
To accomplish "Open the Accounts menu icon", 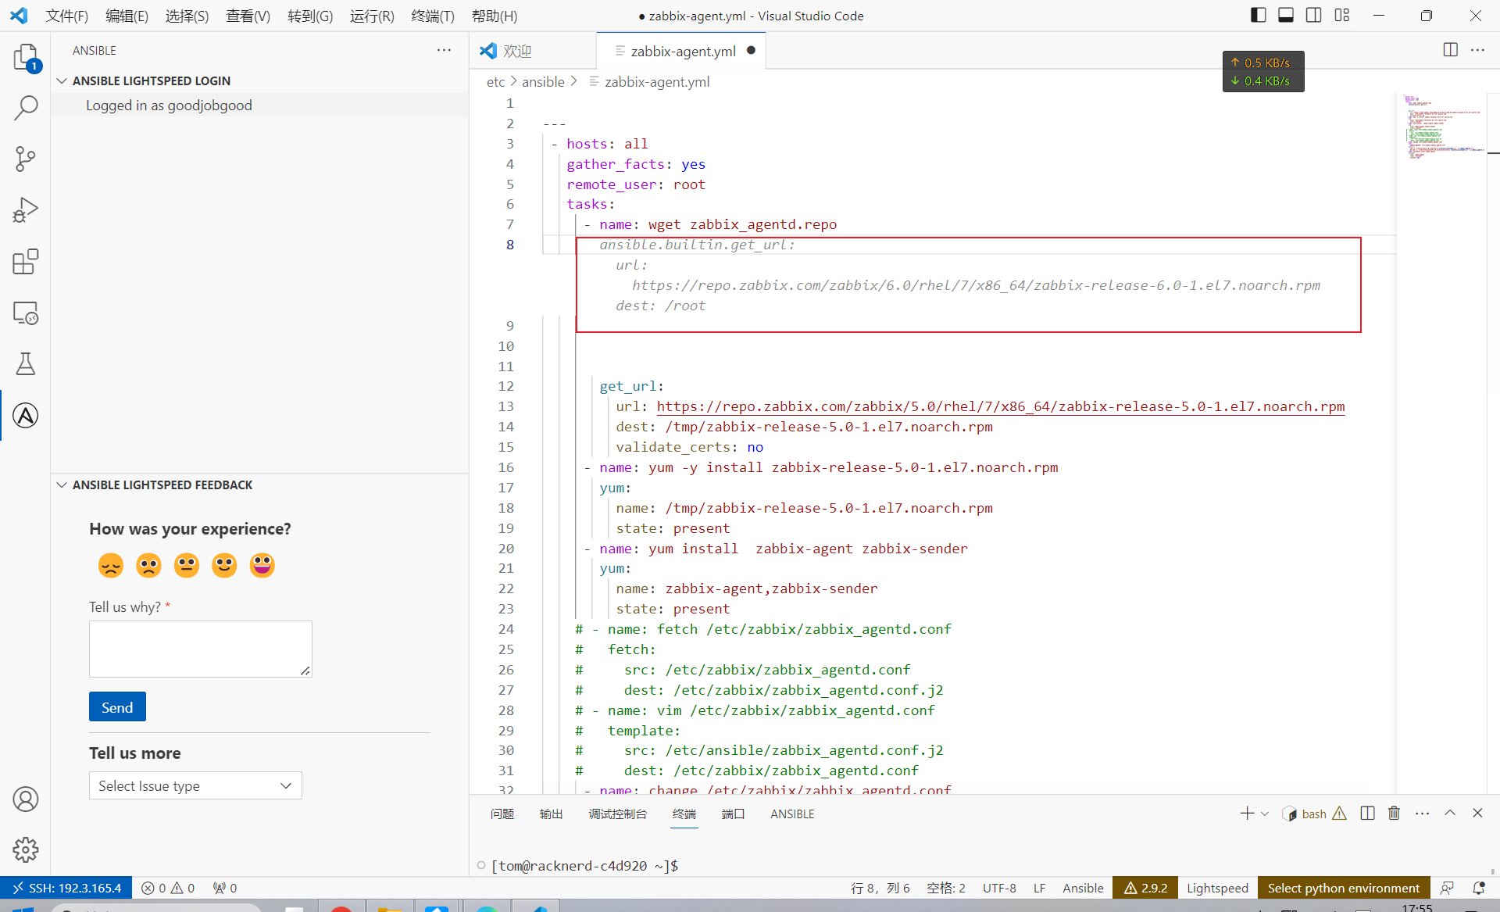I will pos(25,799).
